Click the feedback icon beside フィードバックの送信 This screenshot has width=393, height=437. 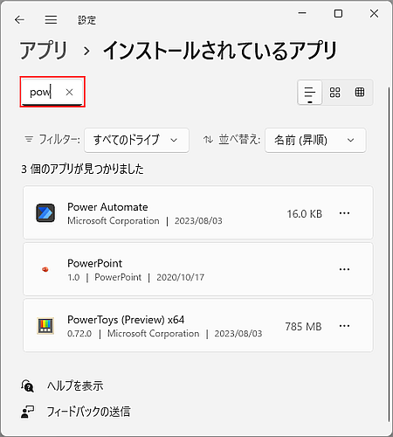click(27, 412)
